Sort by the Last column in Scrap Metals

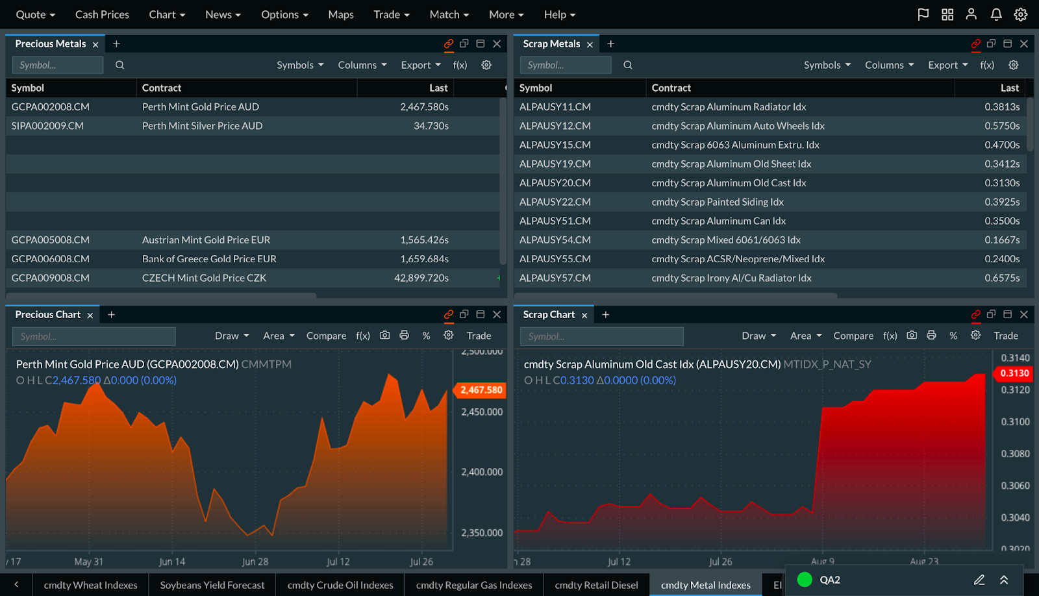[1009, 88]
